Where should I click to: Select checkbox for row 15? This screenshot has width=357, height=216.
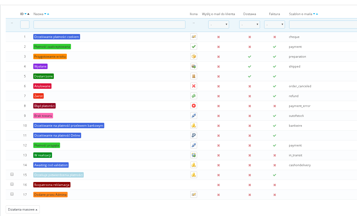pos(12,174)
